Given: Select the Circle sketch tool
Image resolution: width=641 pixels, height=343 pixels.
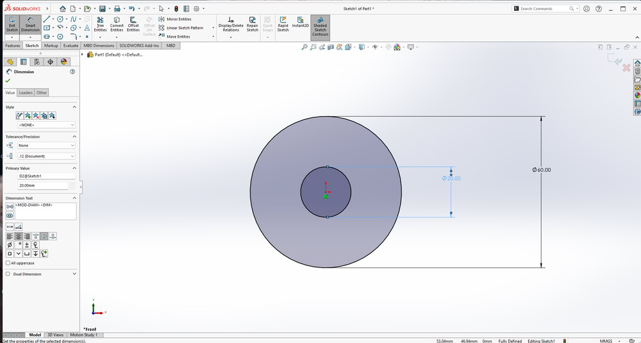Looking at the screenshot, I should [60, 19].
